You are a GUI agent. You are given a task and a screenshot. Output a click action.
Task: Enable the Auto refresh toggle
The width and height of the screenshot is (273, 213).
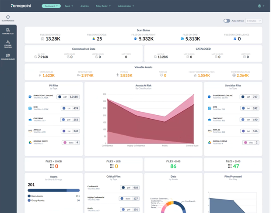point(227,21)
